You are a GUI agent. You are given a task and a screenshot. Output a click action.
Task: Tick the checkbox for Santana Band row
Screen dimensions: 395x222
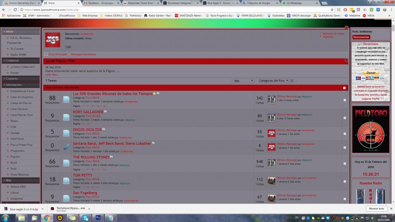point(345,147)
